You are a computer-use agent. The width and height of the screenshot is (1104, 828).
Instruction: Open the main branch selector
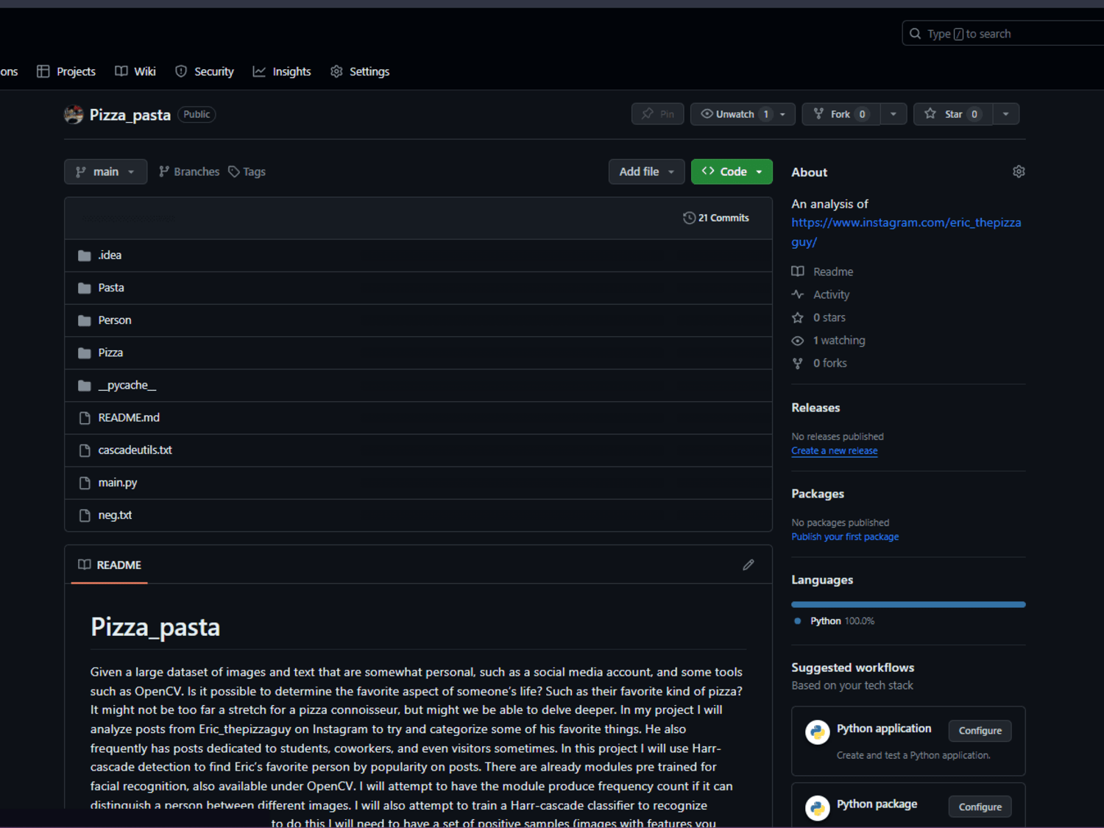click(x=105, y=171)
